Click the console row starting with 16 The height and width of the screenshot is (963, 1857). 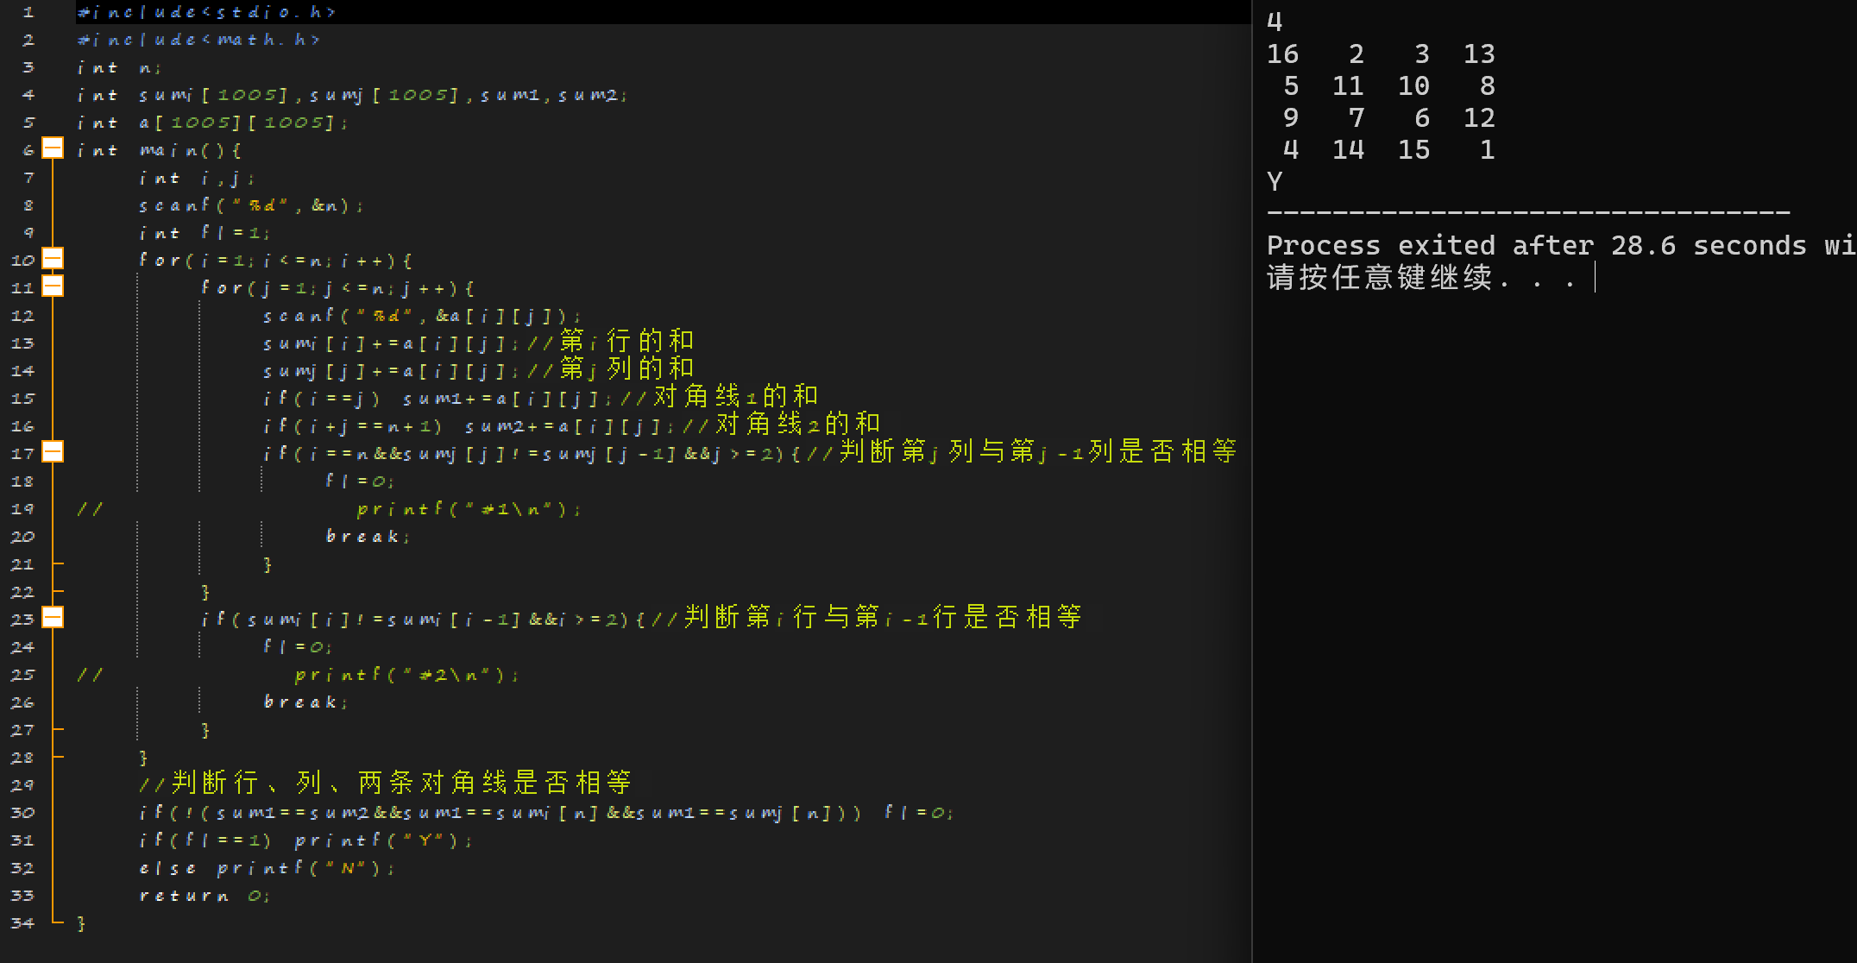click(x=1380, y=54)
